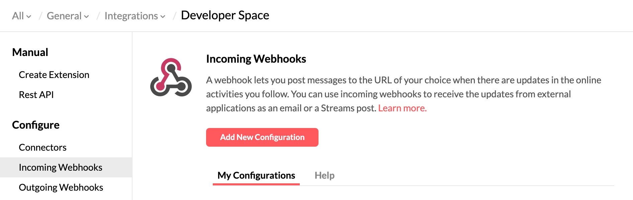Select the My Configurations tab

tap(256, 175)
